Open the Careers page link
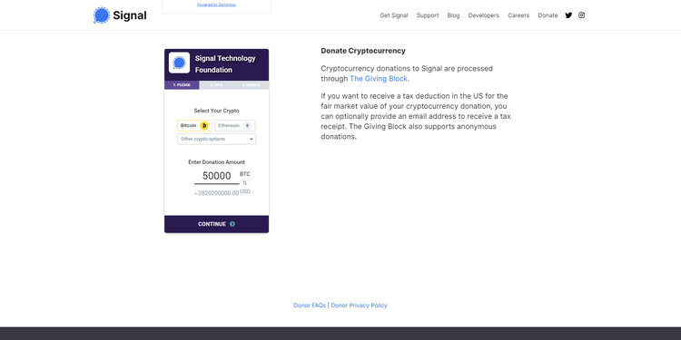 pyautogui.click(x=518, y=15)
